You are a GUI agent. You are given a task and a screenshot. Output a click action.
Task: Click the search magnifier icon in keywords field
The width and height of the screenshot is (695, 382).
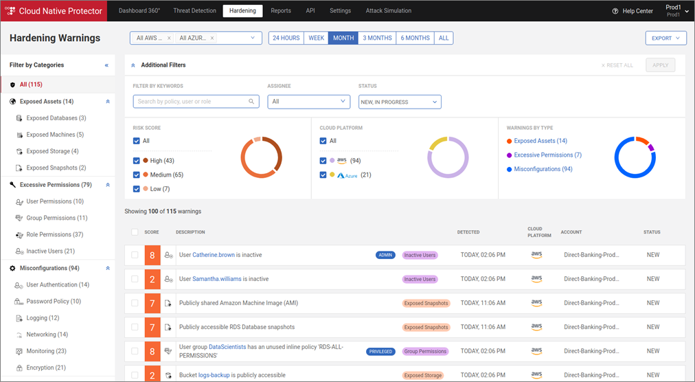tap(252, 102)
